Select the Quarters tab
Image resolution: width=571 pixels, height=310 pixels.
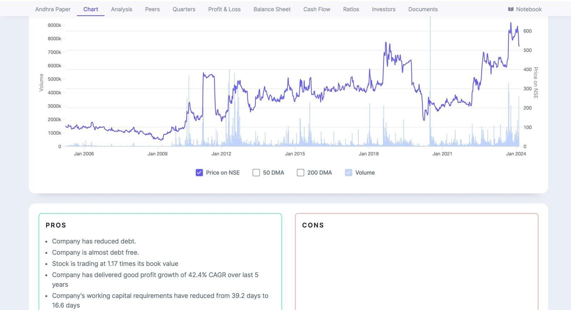pyautogui.click(x=184, y=9)
